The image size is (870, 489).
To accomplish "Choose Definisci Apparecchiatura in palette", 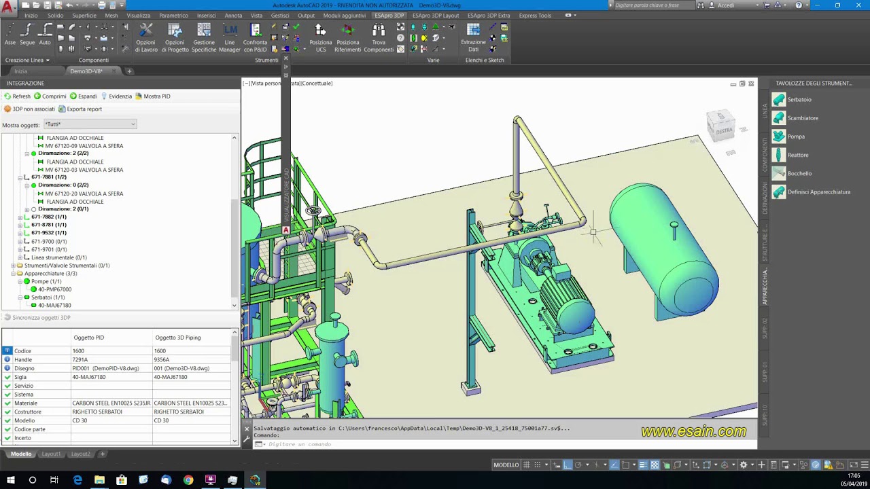I will (812, 192).
